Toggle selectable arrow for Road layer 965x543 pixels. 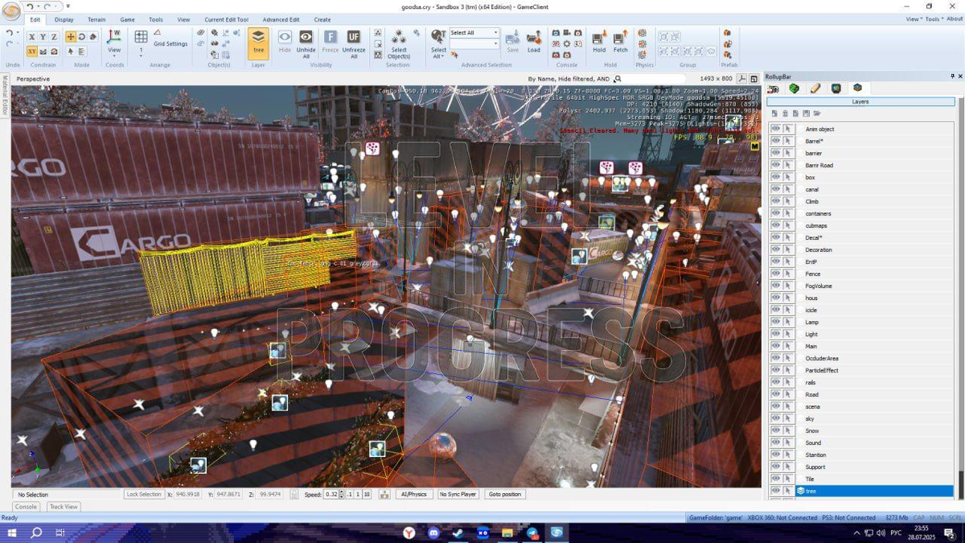coord(789,394)
